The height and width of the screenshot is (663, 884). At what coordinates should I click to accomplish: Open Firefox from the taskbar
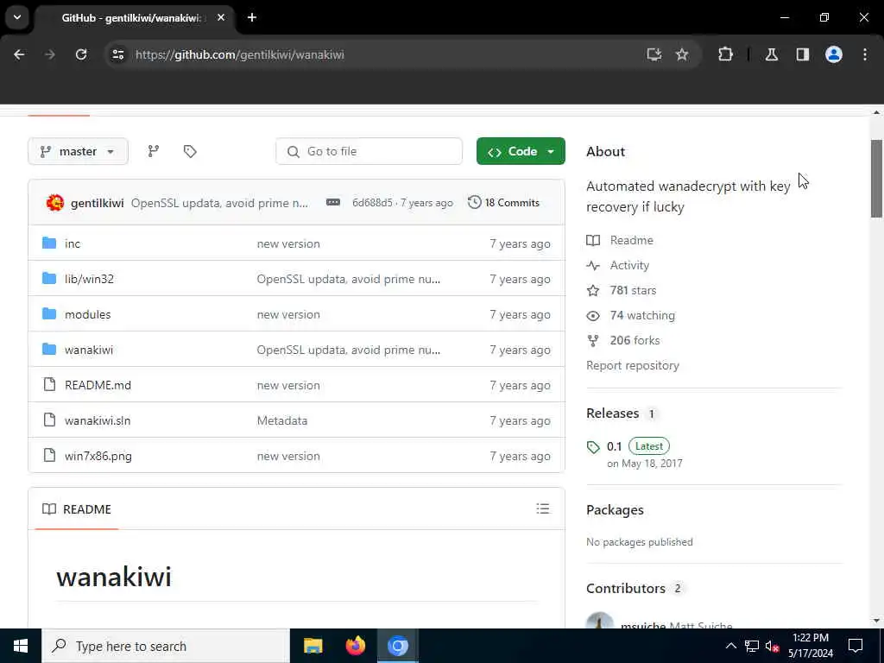[x=355, y=646]
